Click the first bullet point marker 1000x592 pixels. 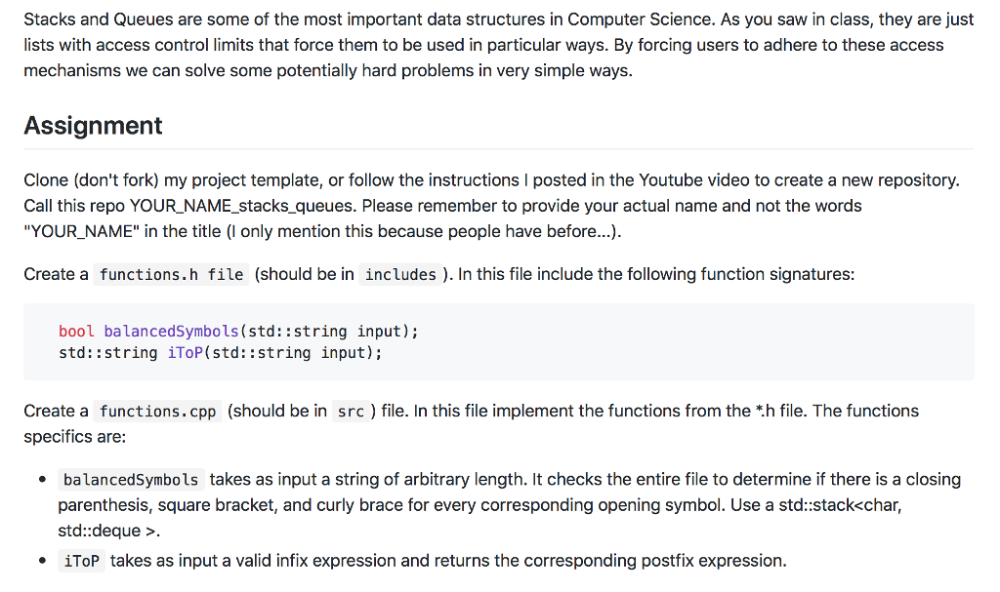coord(43,480)
